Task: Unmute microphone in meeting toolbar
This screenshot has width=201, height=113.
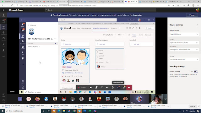Action: (x=96, y=88)
